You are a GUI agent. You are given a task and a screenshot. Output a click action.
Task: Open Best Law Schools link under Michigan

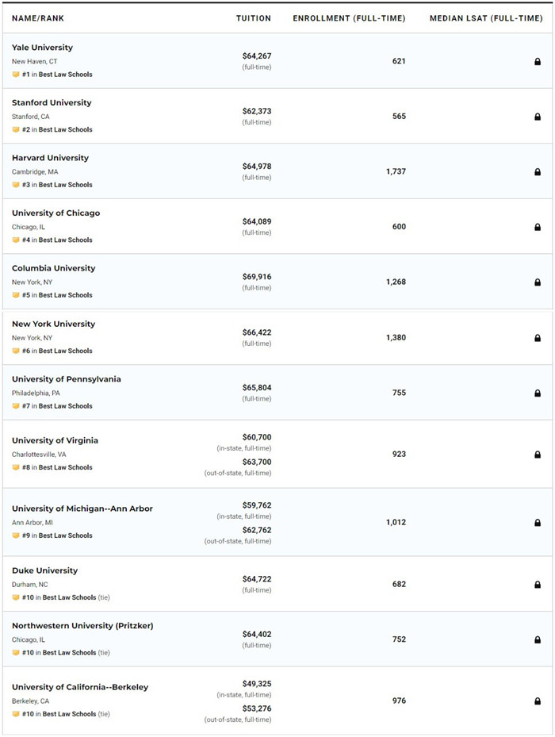(65, 535)
